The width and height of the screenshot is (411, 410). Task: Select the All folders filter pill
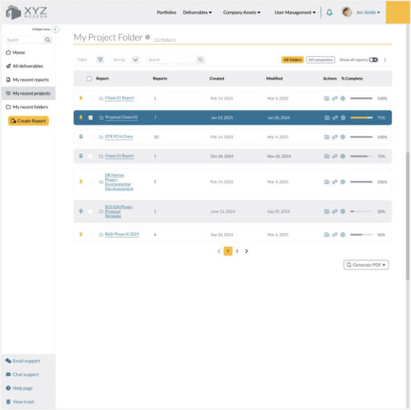(292, 59)
